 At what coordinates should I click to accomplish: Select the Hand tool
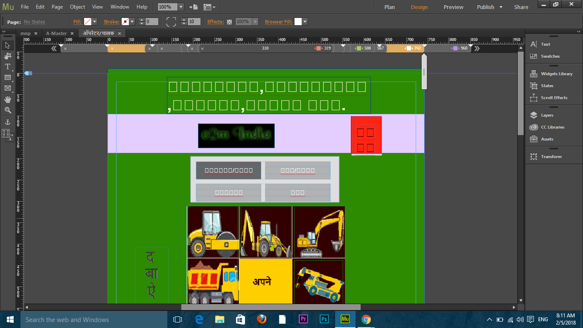[7, 100]
